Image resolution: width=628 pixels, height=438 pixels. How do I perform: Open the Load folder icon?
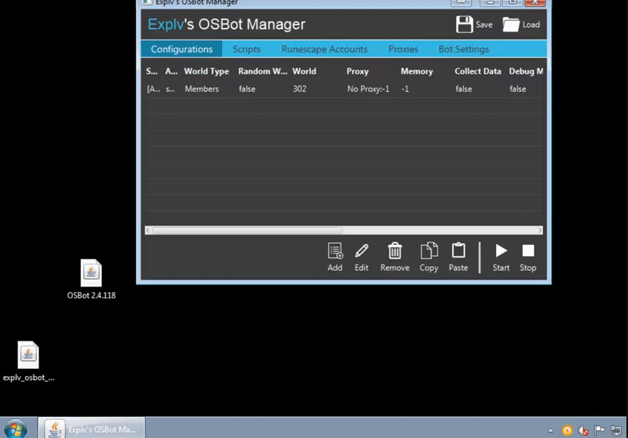511,24
